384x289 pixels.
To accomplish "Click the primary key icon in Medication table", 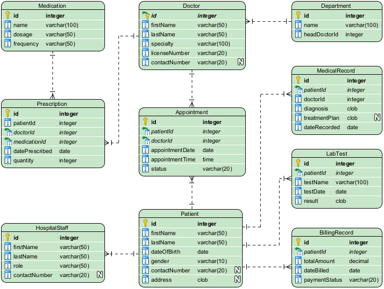I will tap(8, 16).
